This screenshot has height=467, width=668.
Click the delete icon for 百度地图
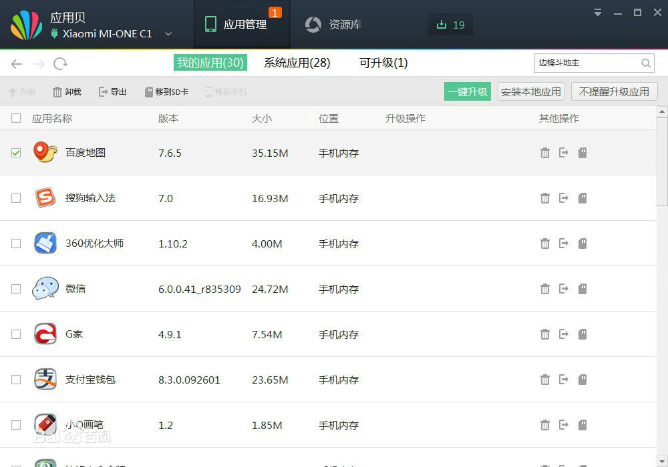point(545,153)
